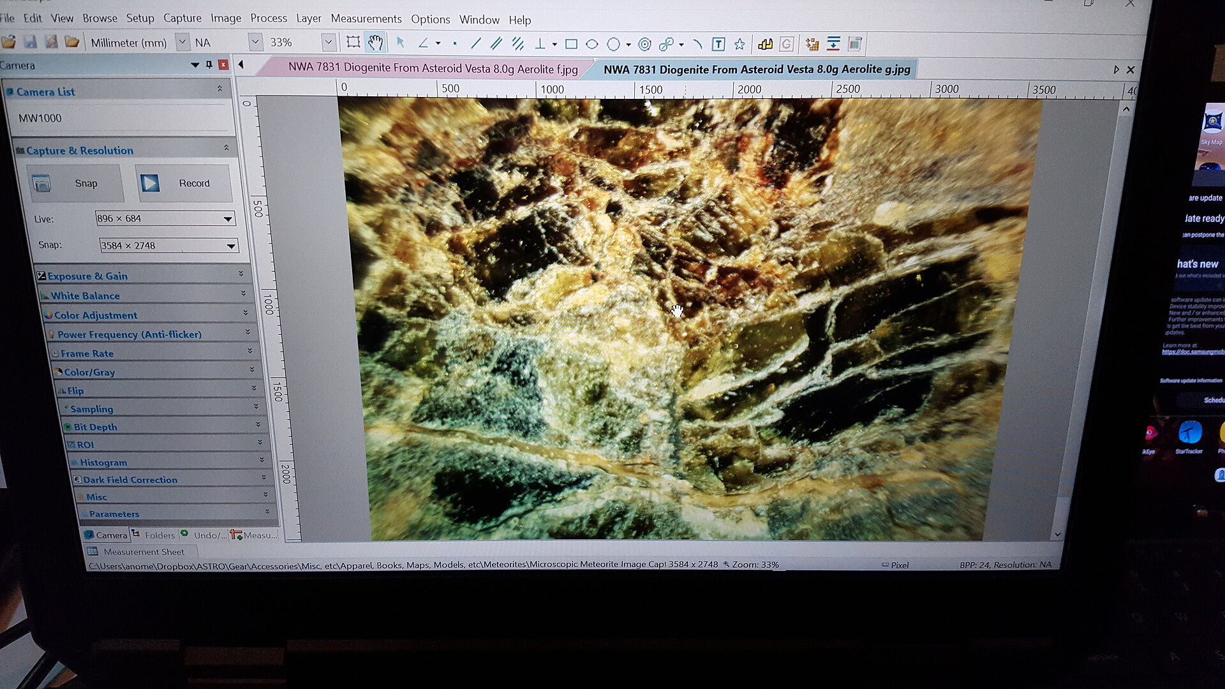Activate the hand pan tool
Screen dimensions: 1225x689
(375, 43)
